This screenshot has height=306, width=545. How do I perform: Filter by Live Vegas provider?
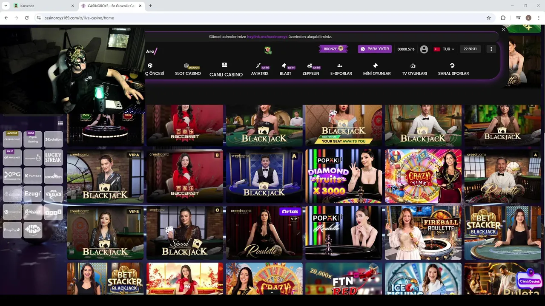pos(53,194)
